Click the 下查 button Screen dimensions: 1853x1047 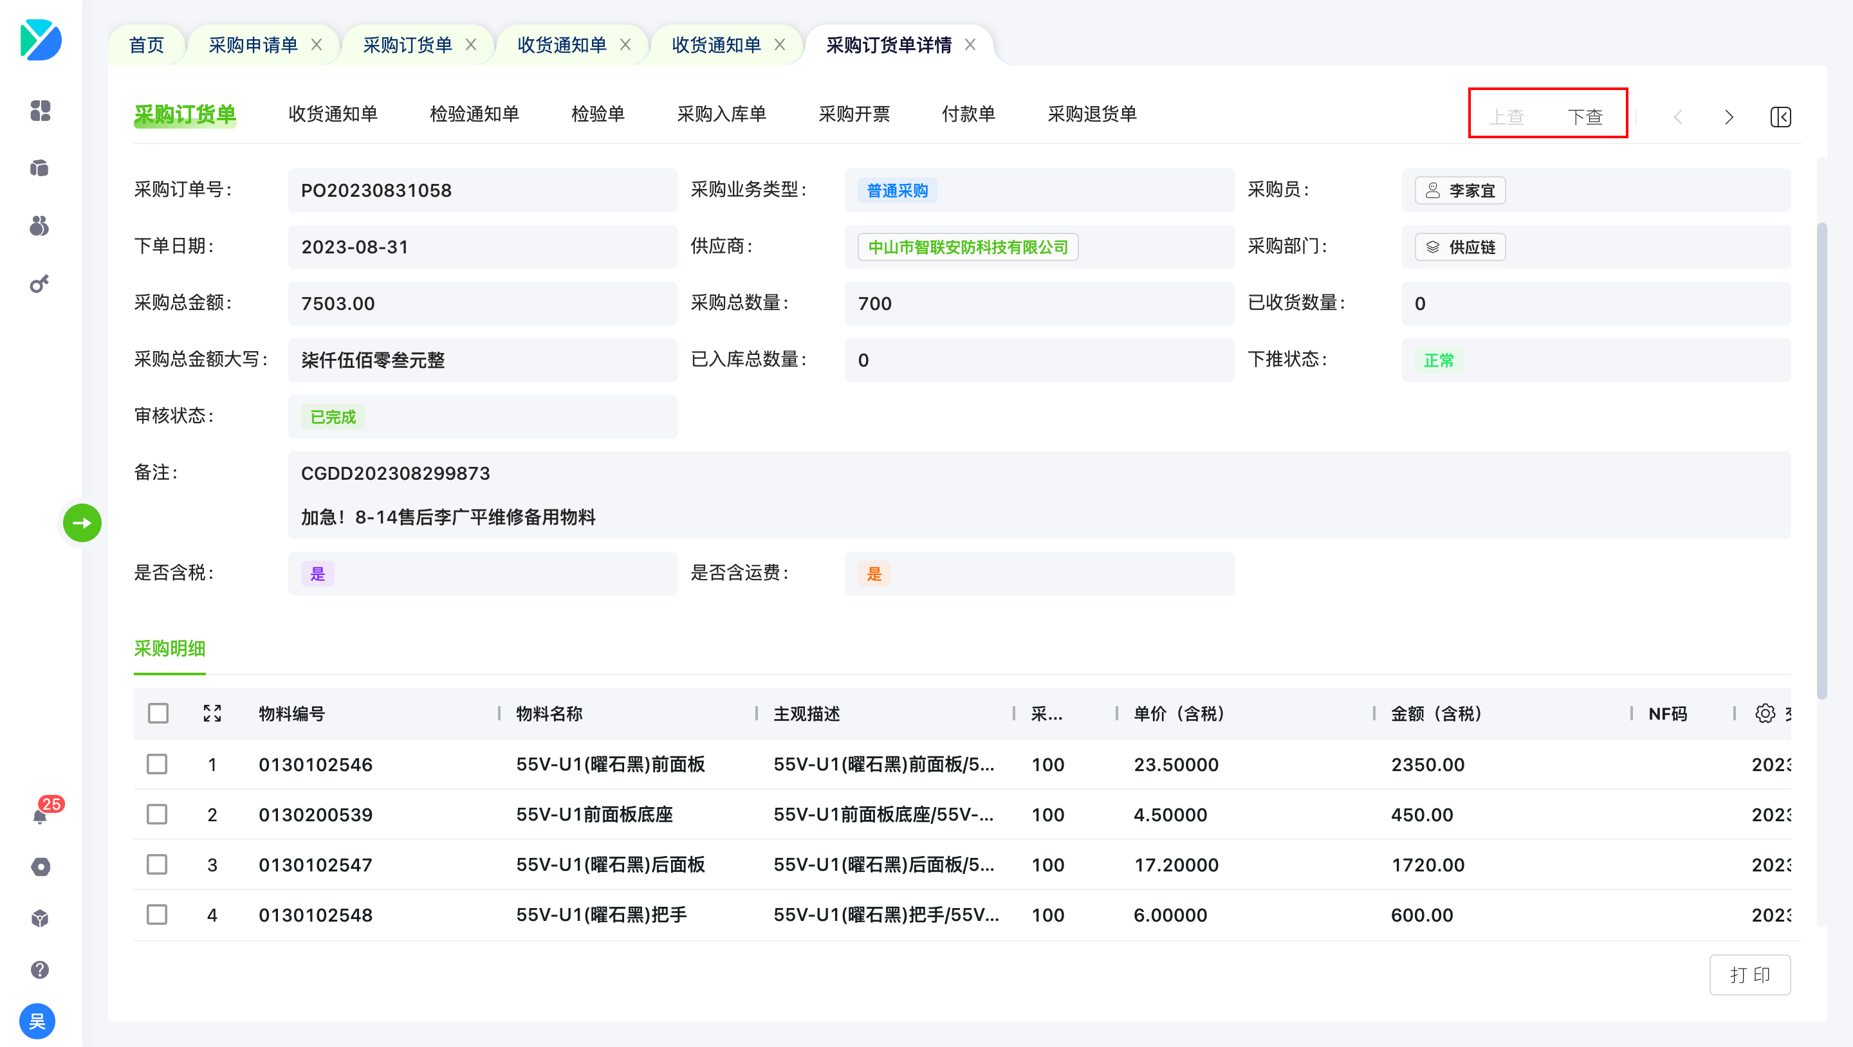coord(1585,116)
